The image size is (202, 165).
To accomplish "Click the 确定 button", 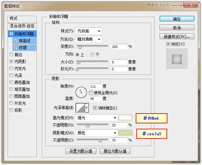I will point(177,19).
